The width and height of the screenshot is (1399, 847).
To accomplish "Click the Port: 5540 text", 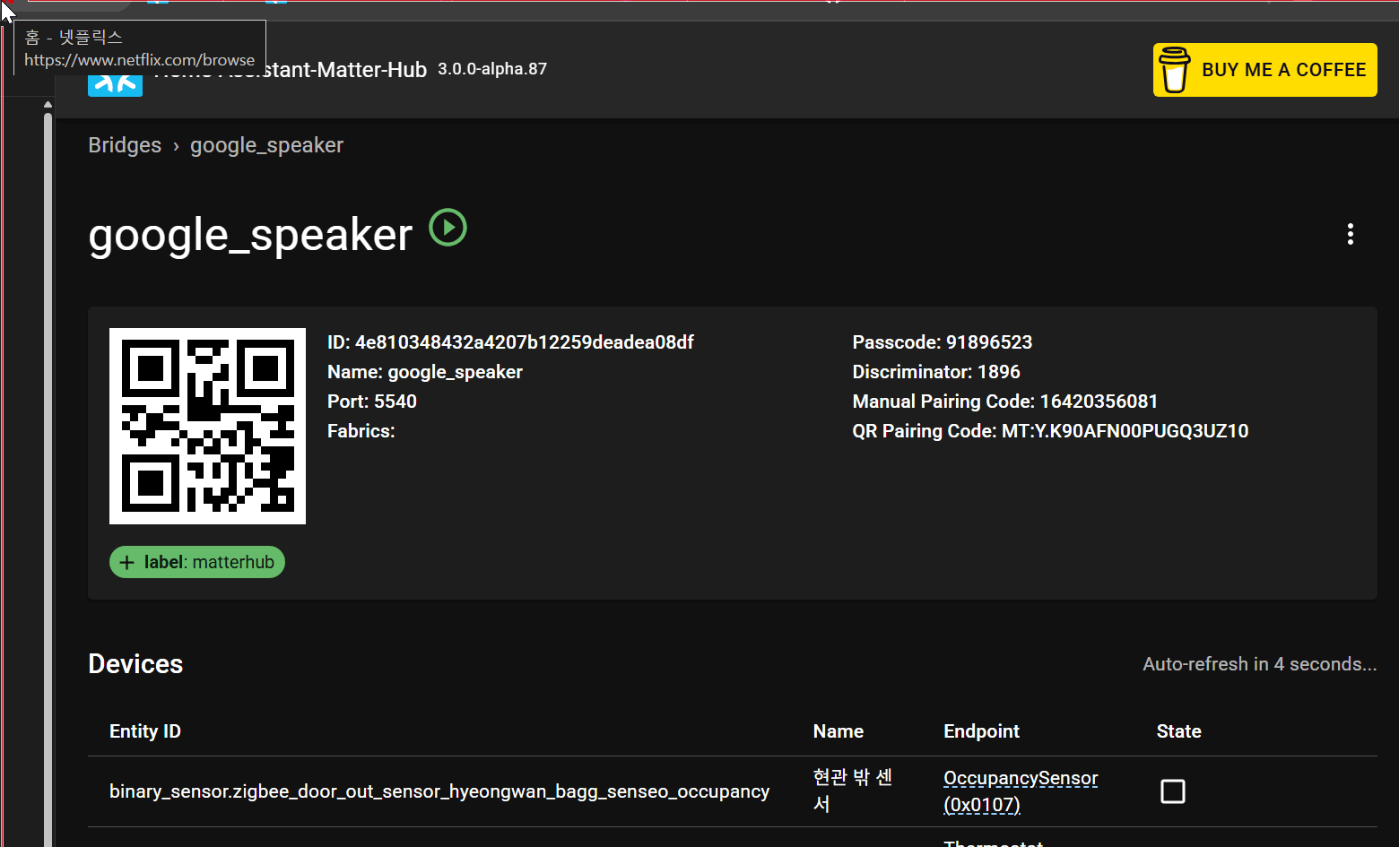I will coord(372,402).
